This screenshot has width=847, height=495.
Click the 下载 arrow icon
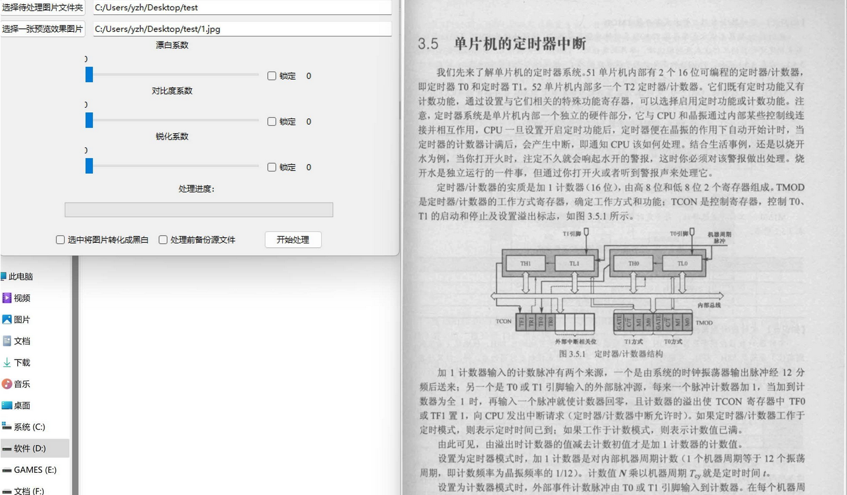point(7,363)
